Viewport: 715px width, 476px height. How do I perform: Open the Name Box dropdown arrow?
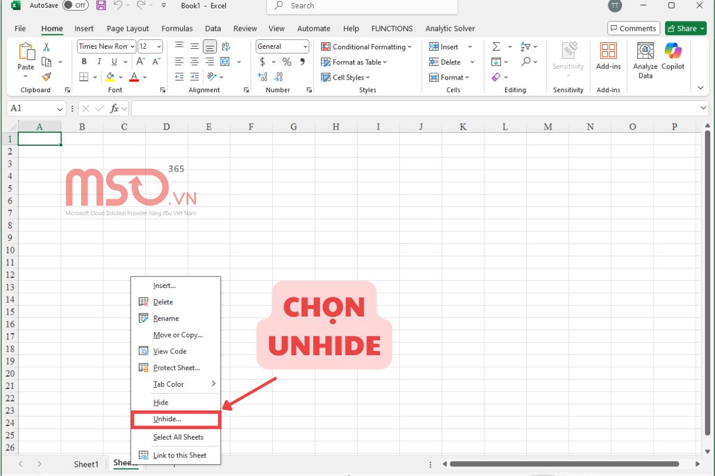point(60,109)
